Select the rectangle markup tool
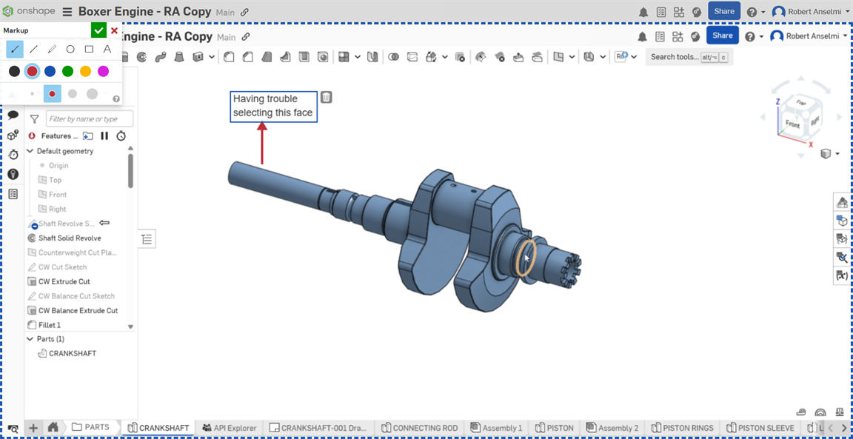 [89, 49]
